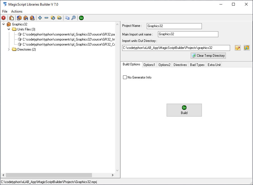This screenshot has width=253, height=185.
Task: Click the Main Import unit name field
Action: point(188,34)
